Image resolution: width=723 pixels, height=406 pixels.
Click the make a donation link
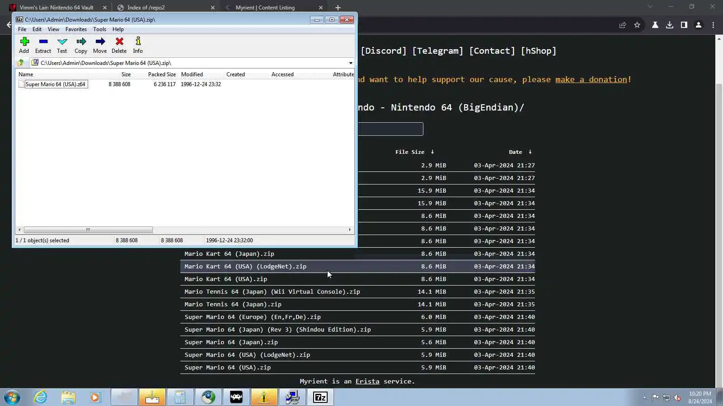click(x=591, y=79)
